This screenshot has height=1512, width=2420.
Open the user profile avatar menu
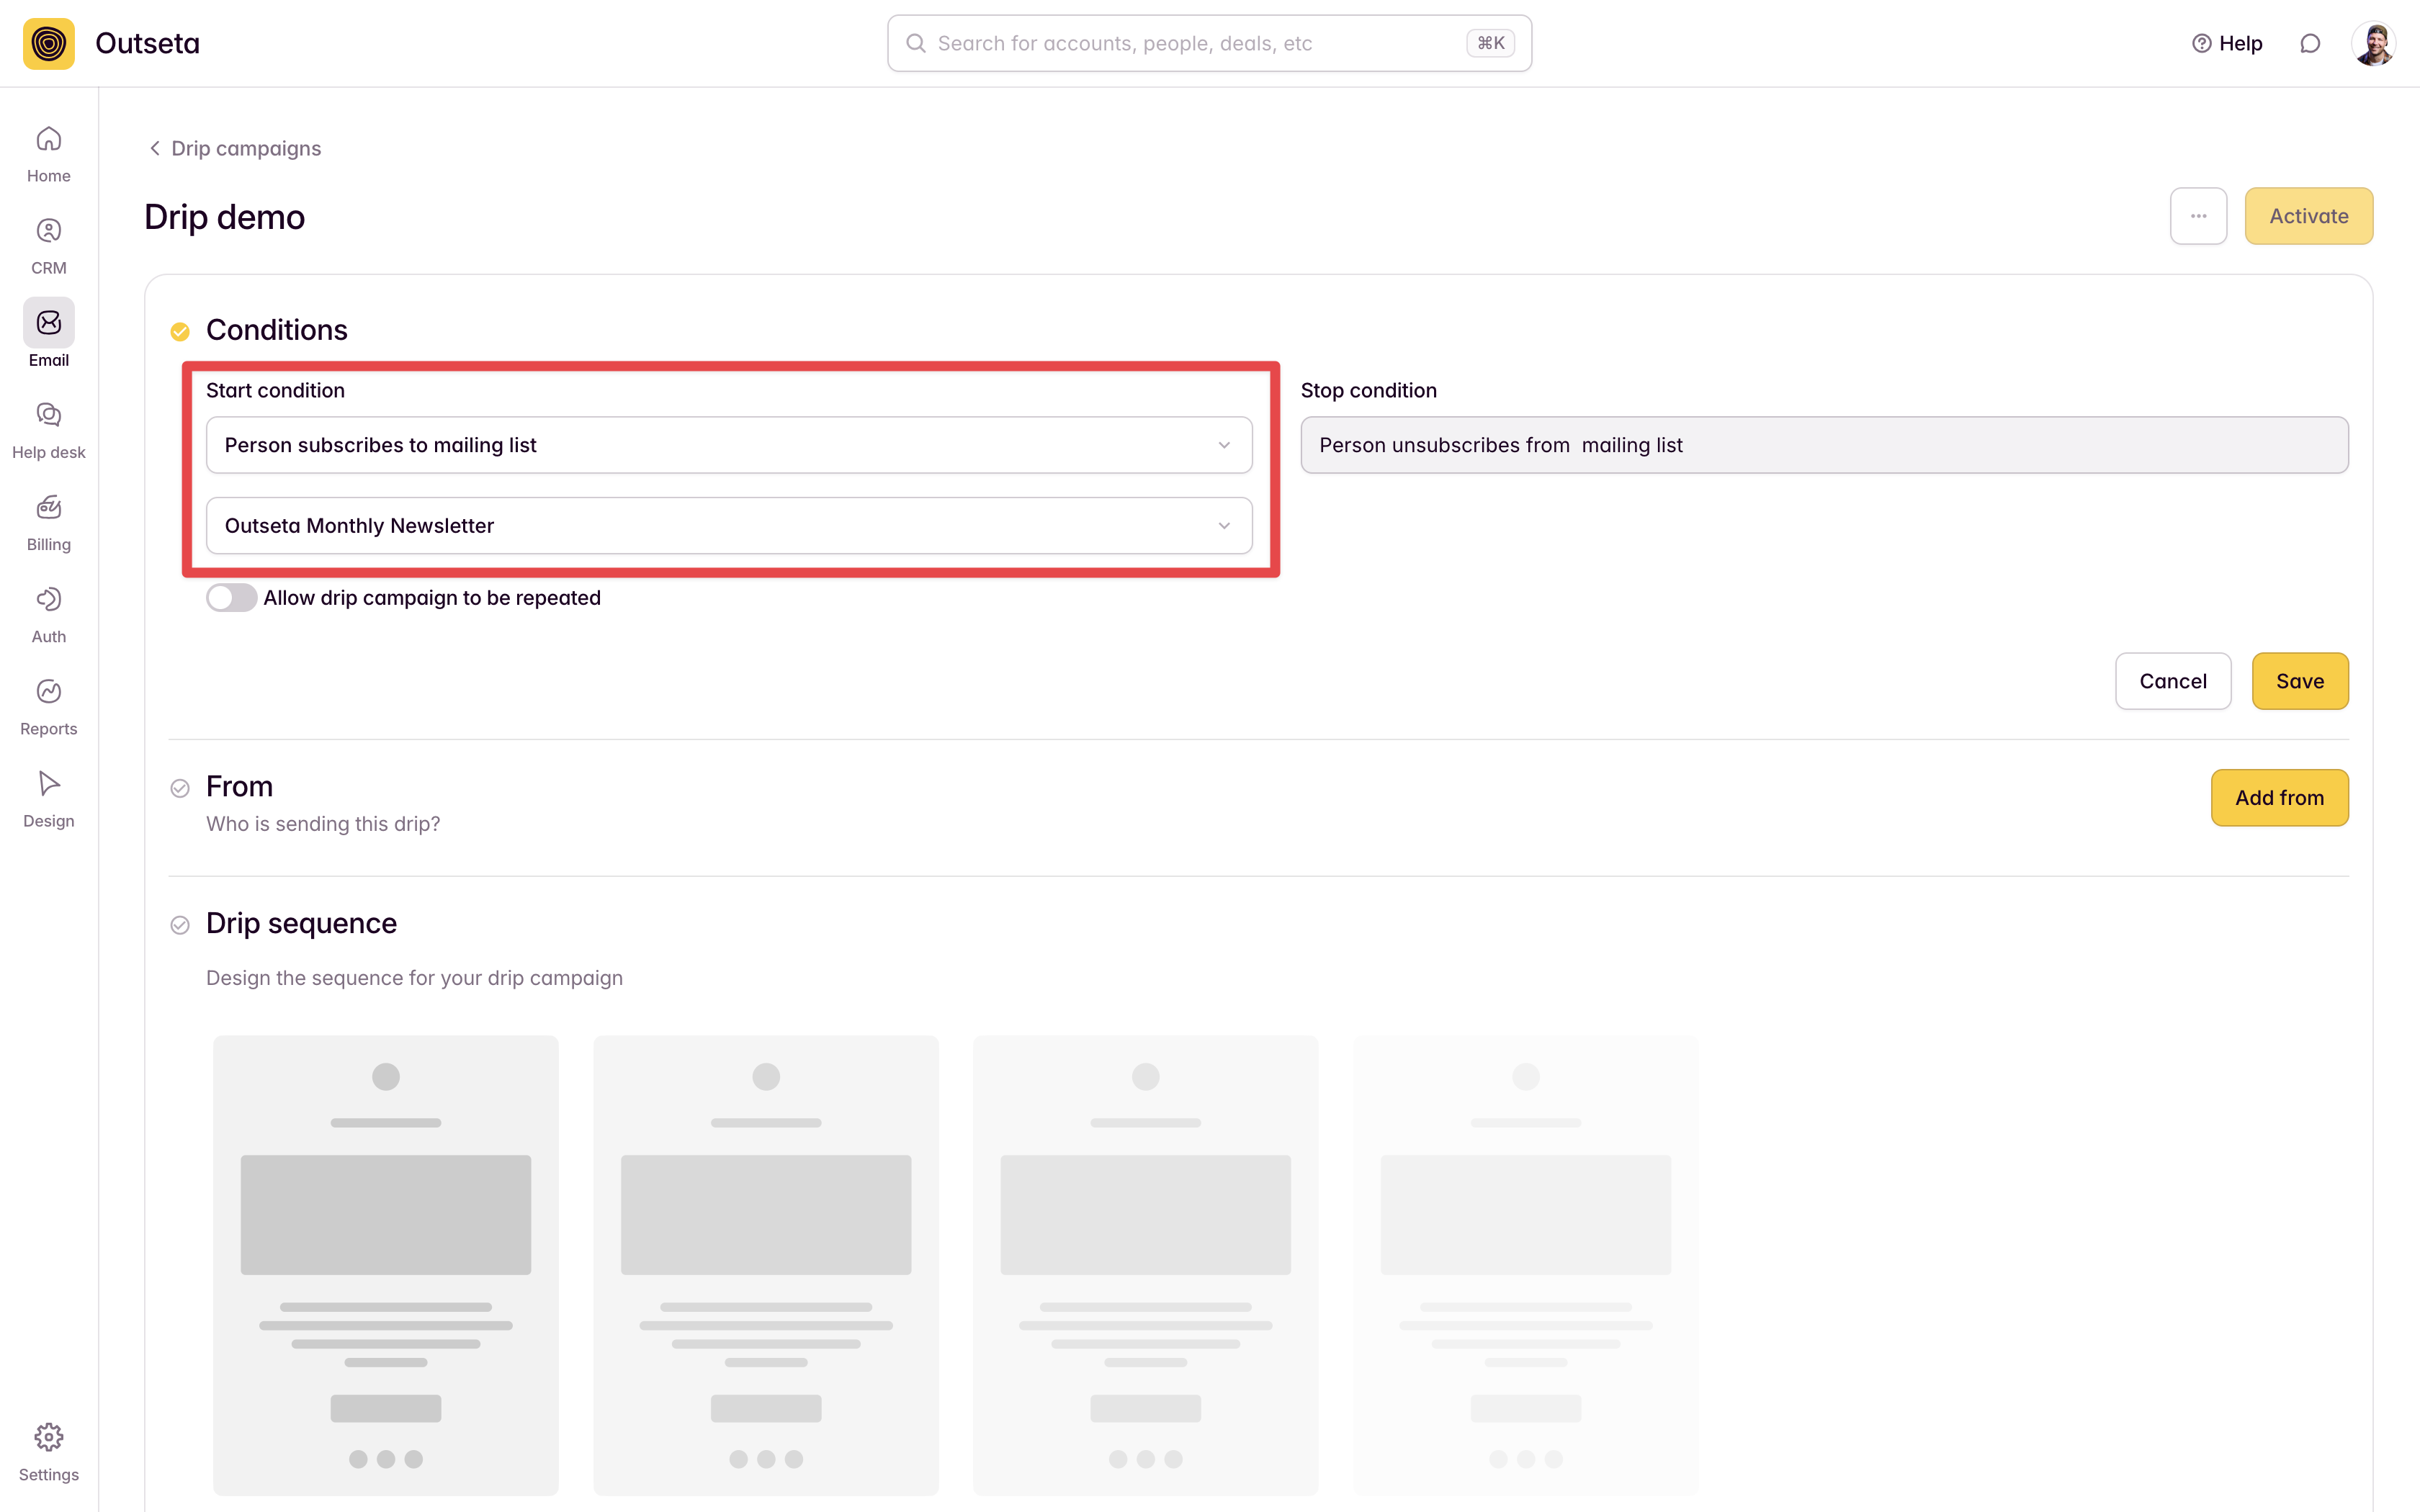coord(2373,43)
